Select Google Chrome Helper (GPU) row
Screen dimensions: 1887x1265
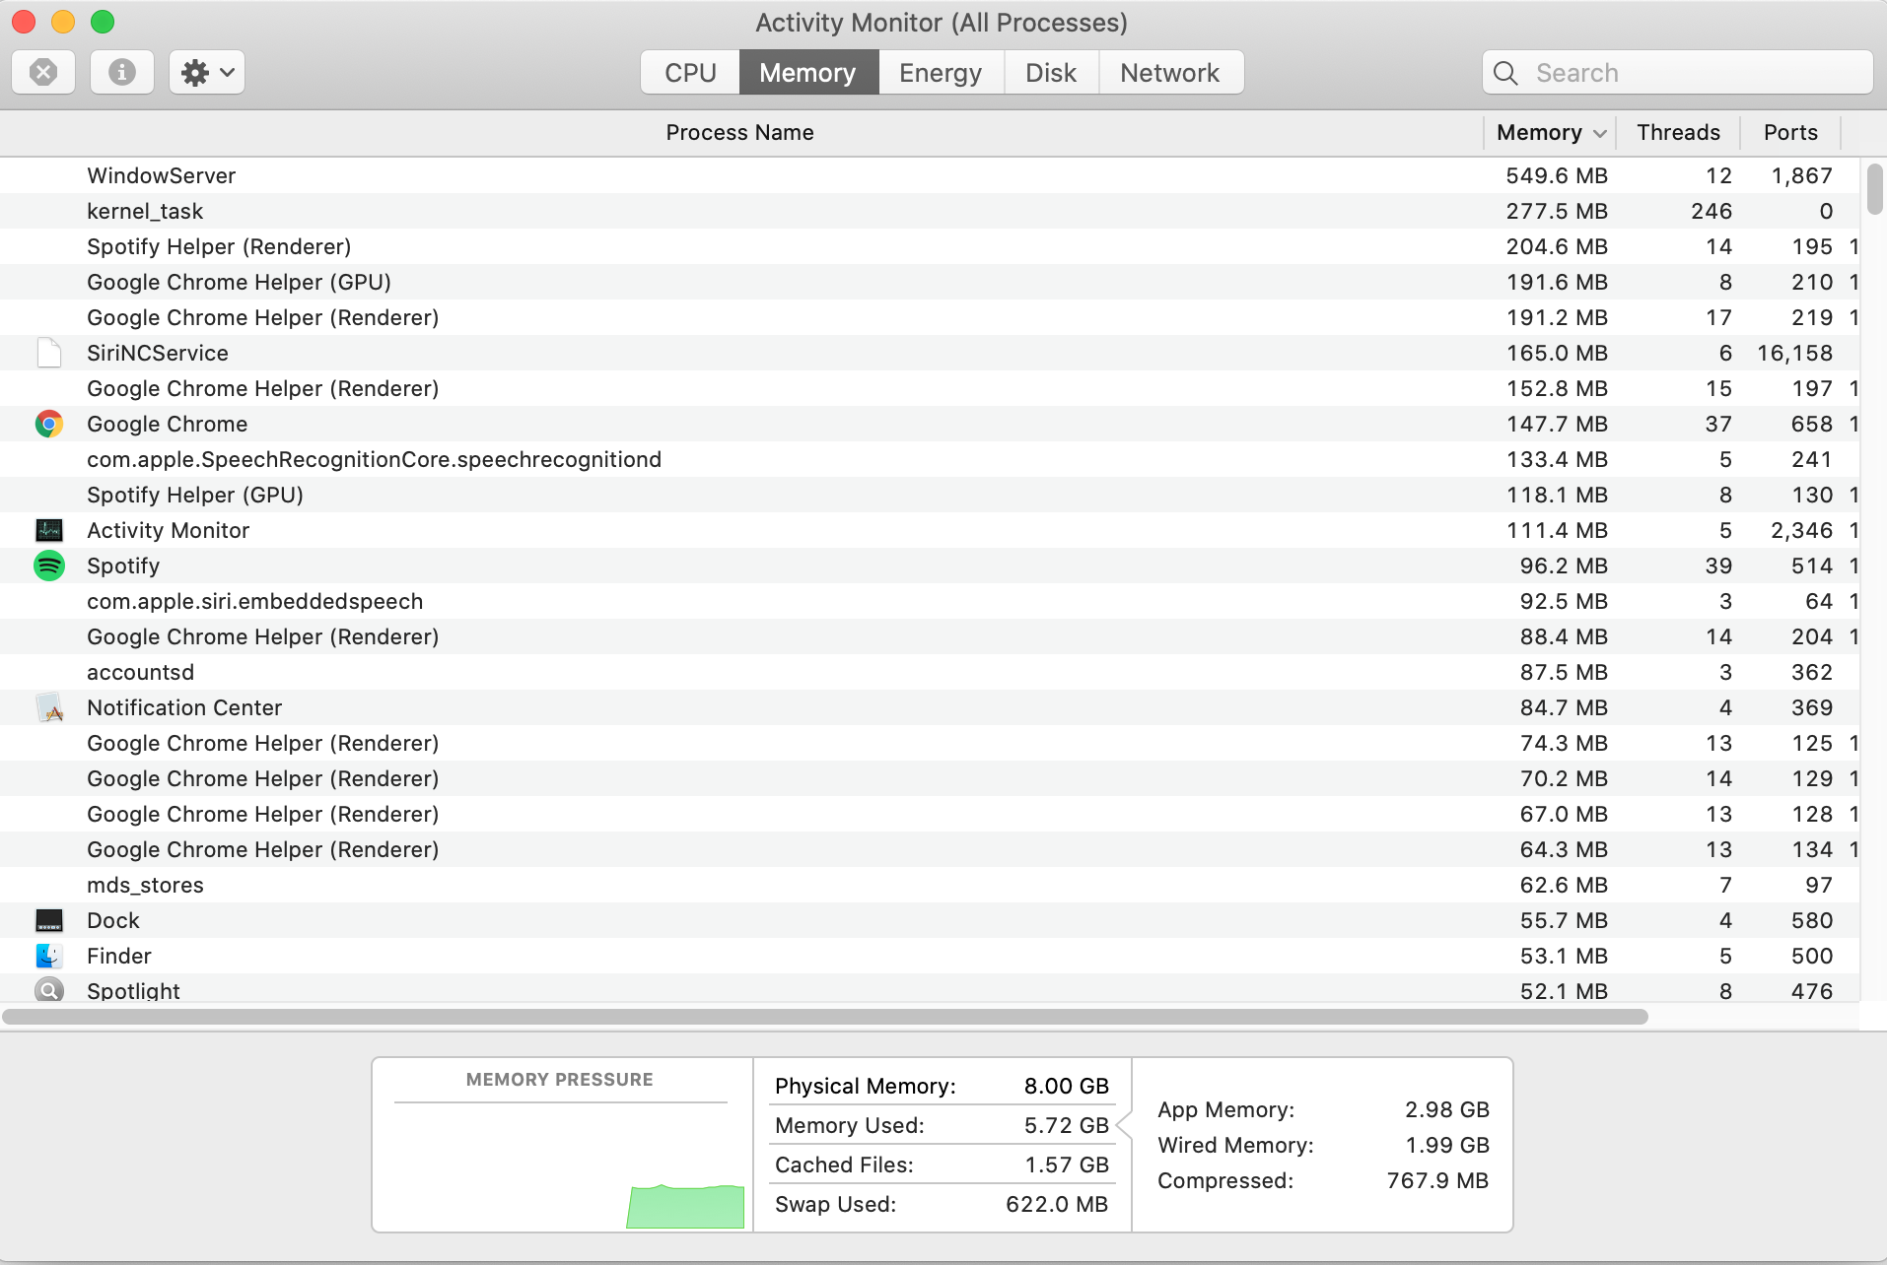(930, 282)
